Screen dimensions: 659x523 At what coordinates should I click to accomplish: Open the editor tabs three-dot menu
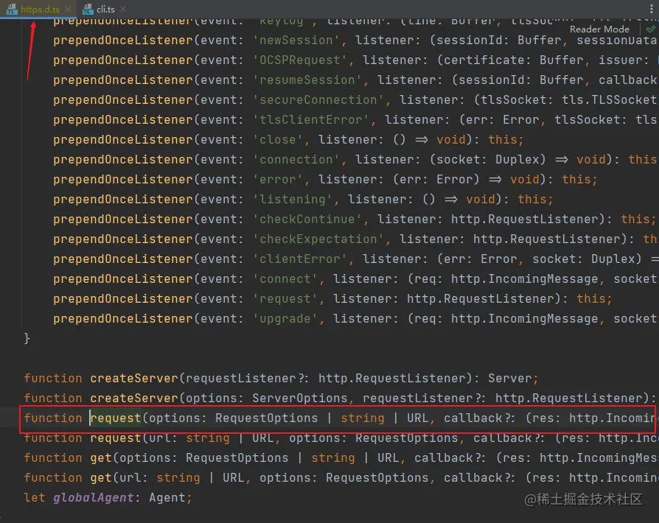(x=652, y=9)
